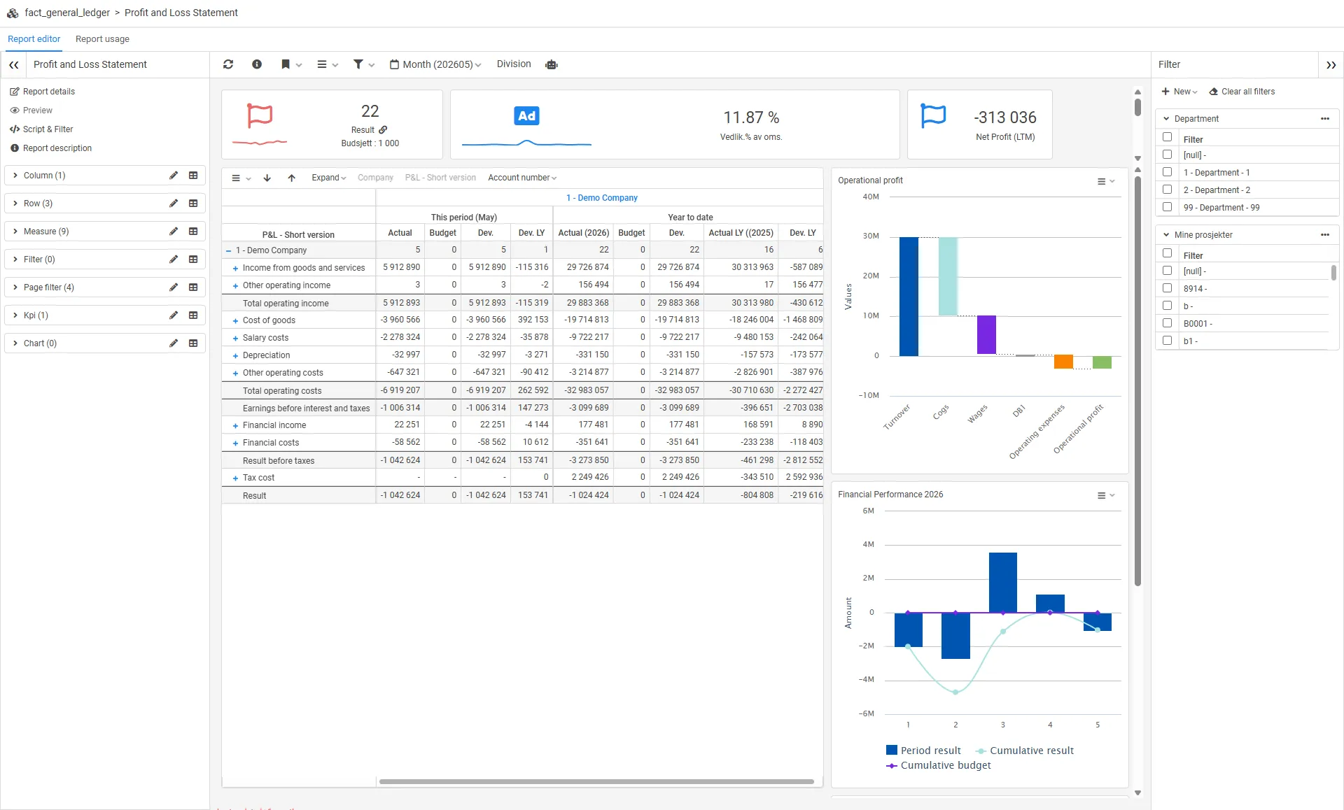Click the link icon beside Result KPI
The image size is (1344, 810).
tap(383, 130)
